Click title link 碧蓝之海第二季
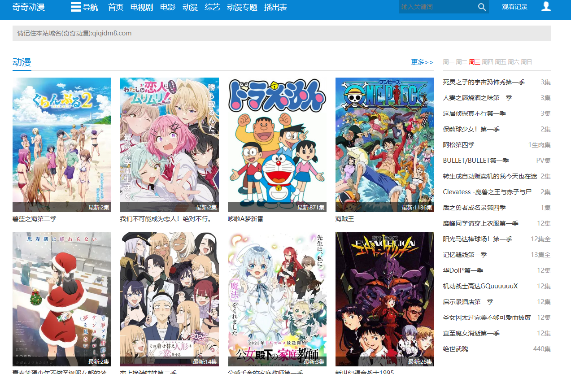 point(35,219)
